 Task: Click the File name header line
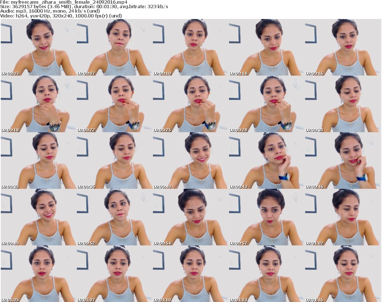click(x=64, y=2)
